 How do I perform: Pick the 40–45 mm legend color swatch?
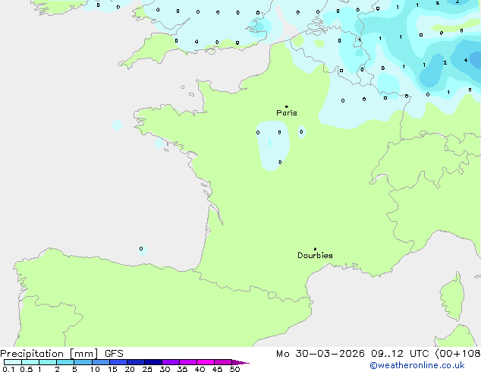(206, 362)
